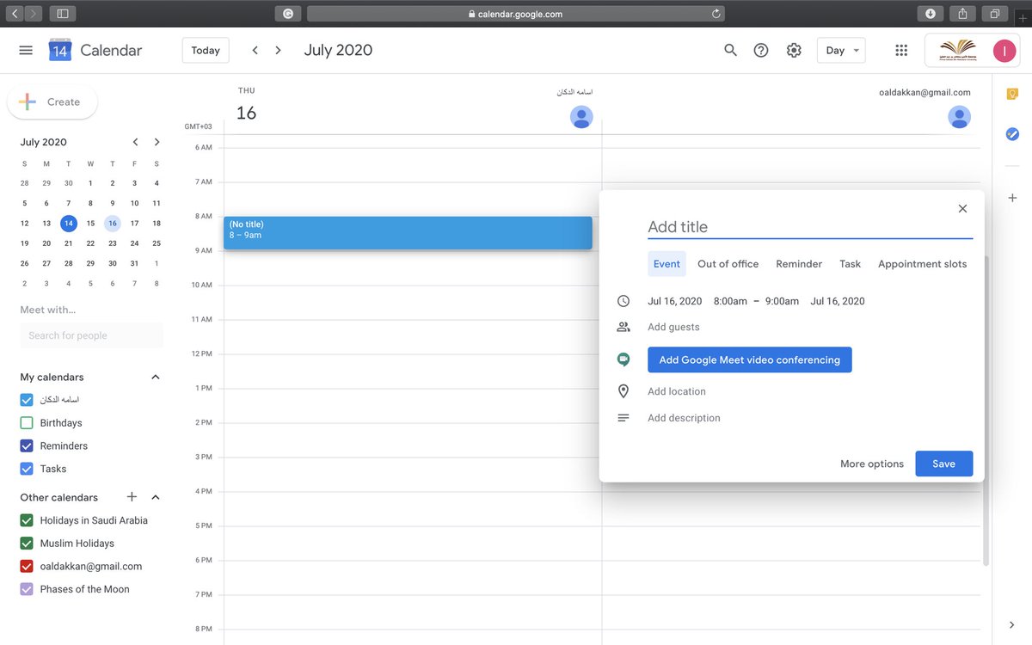Select the Event tab
This screenshot has height=645, width=1032.
(x=666, y=264)
